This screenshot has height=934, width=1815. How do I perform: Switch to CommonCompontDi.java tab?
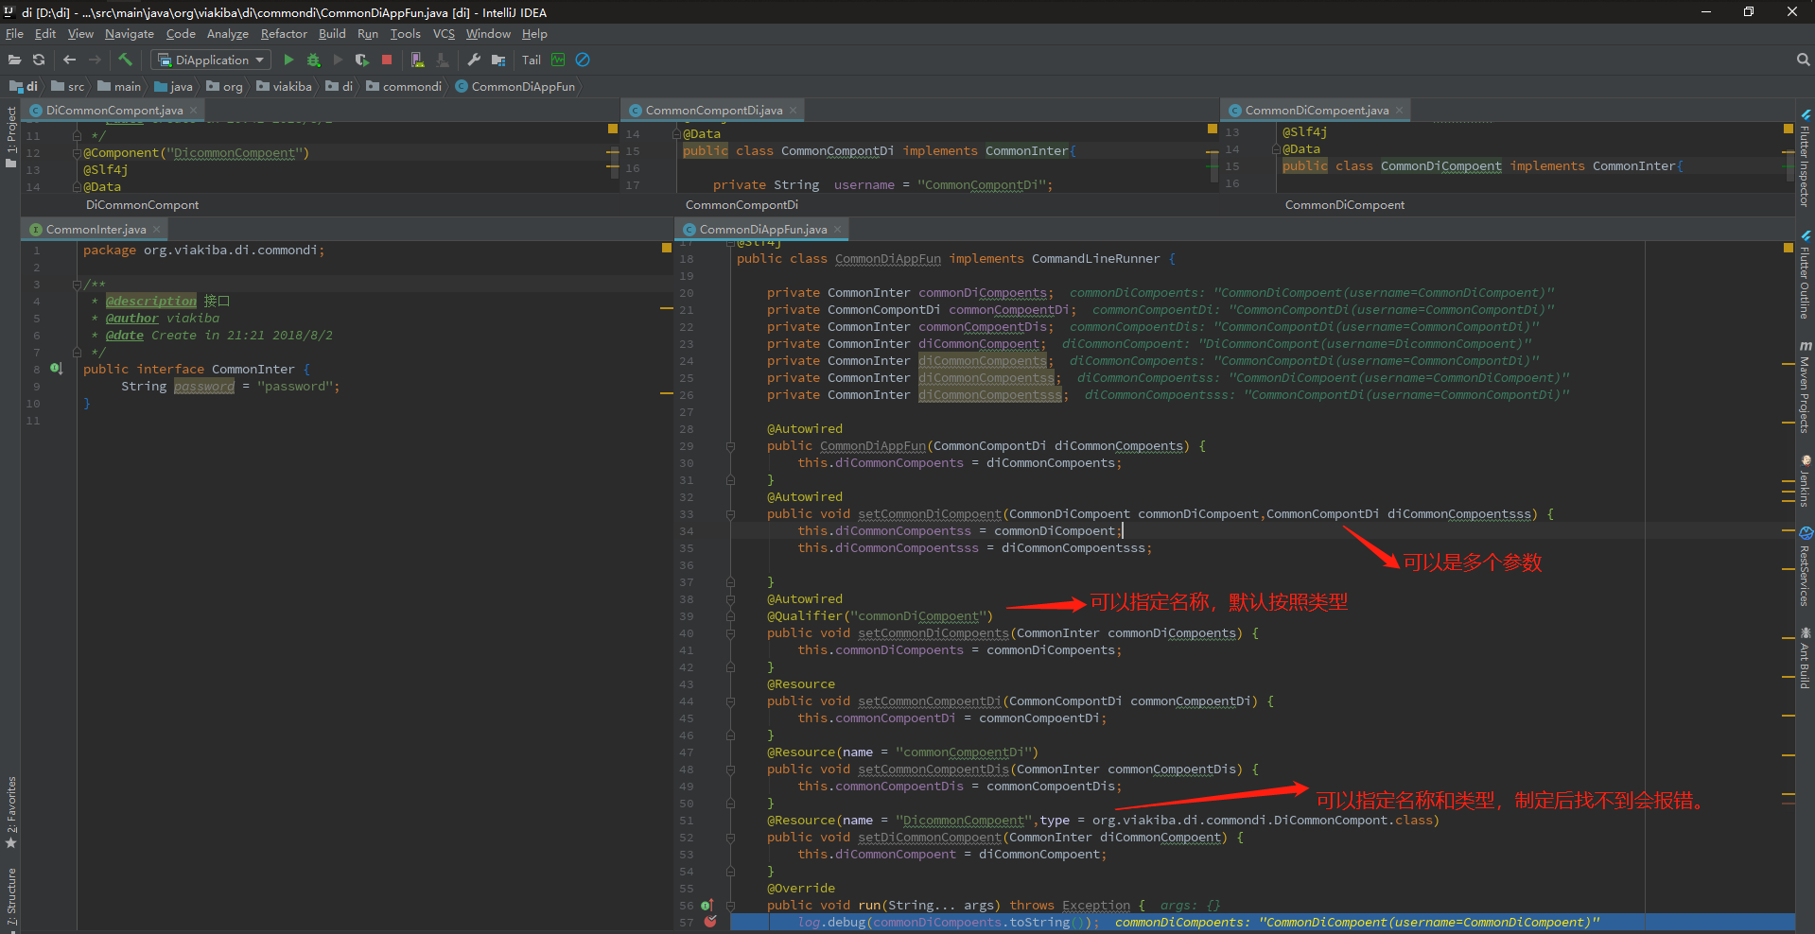pyautogui.click(x=713, y=111)
